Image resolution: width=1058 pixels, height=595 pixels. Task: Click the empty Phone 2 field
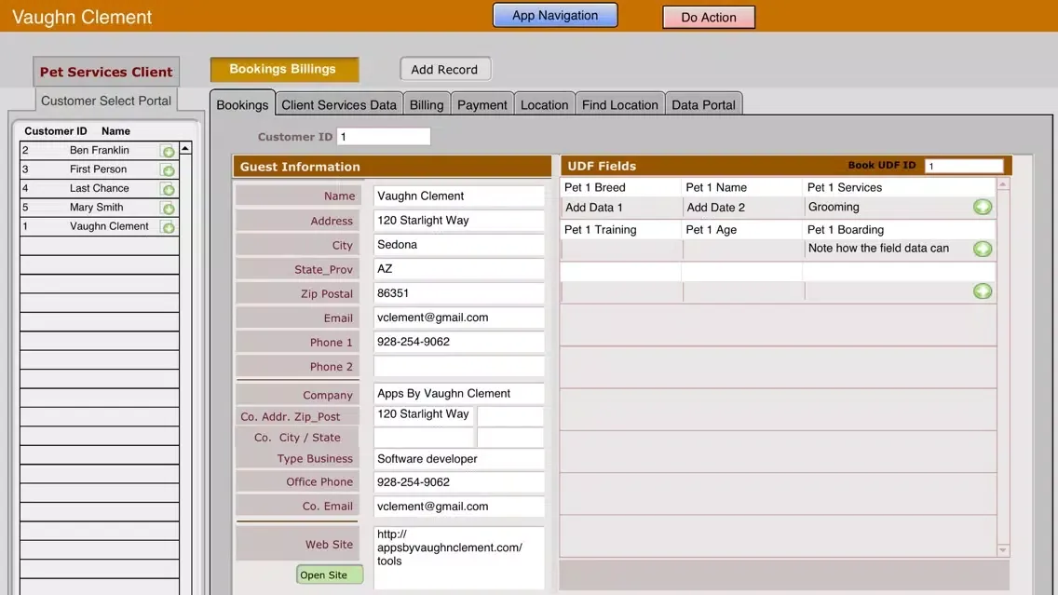[x=458, y=366]
